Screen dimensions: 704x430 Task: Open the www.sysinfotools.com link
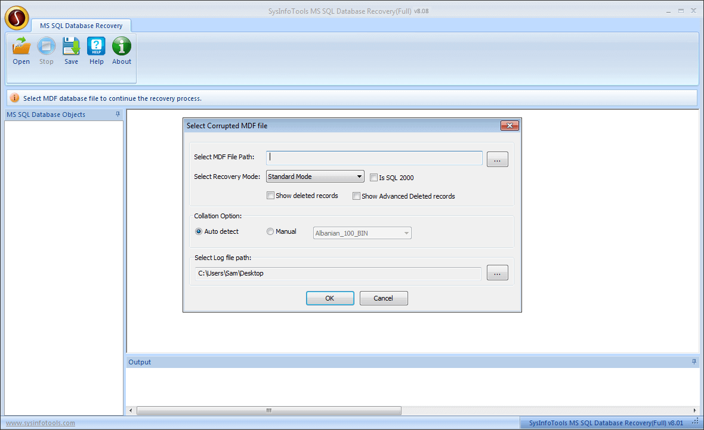click(x=39, y=423)
